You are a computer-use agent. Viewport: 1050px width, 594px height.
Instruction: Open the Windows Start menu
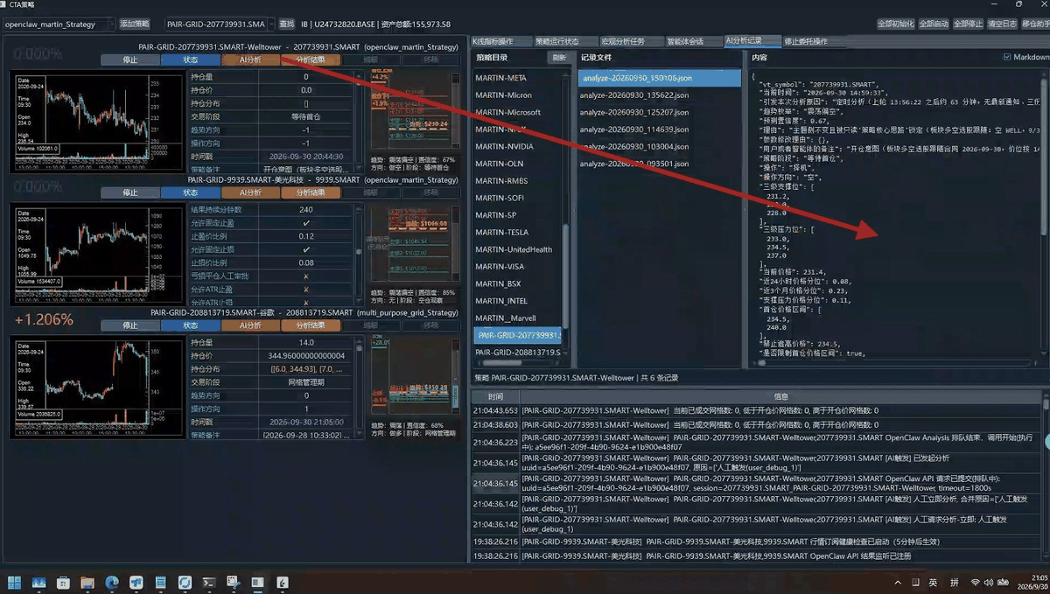[14, 582]
